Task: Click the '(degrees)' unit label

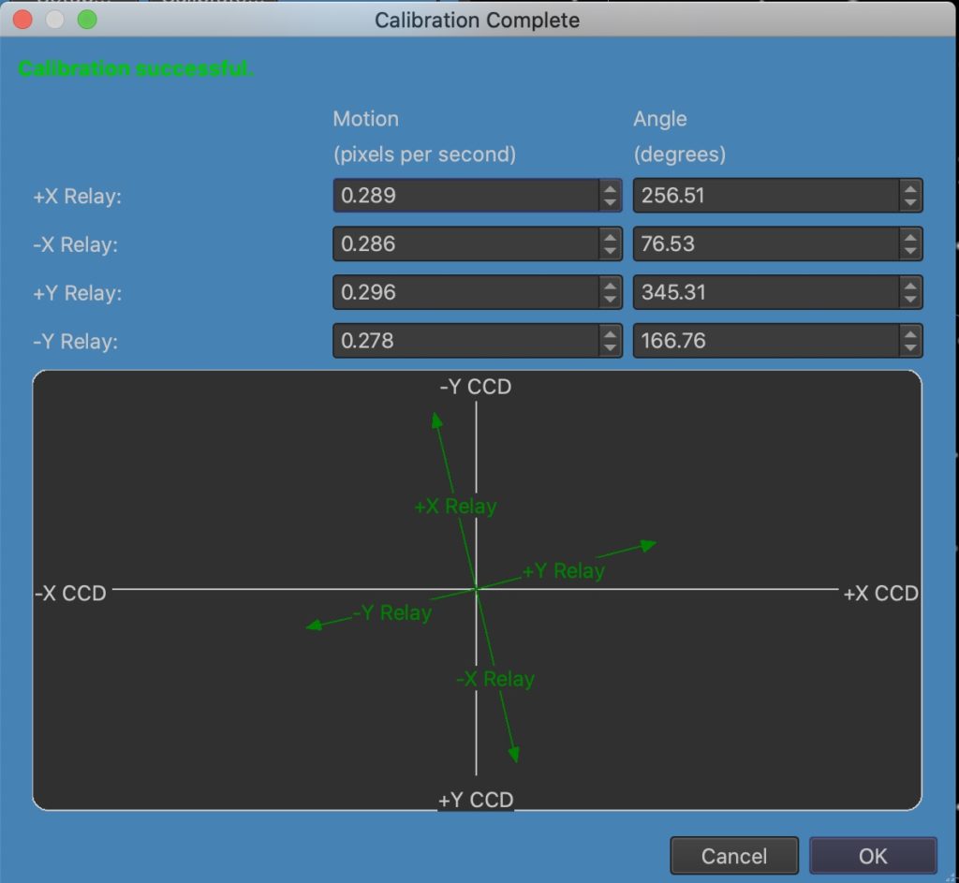Action: coord(680,155)
